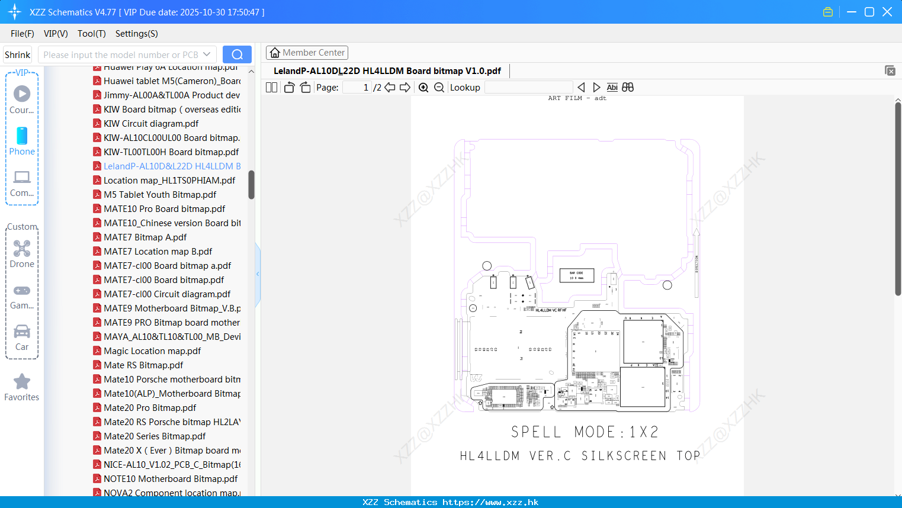Screen dimensions: 902x508
Task: Click the XZZ app logo
Action: point(15,12)
